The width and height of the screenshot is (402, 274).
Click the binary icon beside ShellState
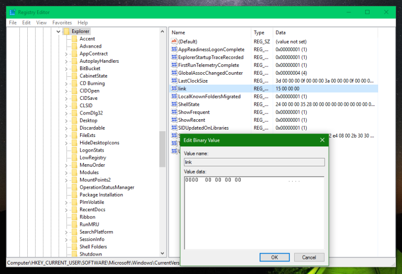(x=174, y=104)
